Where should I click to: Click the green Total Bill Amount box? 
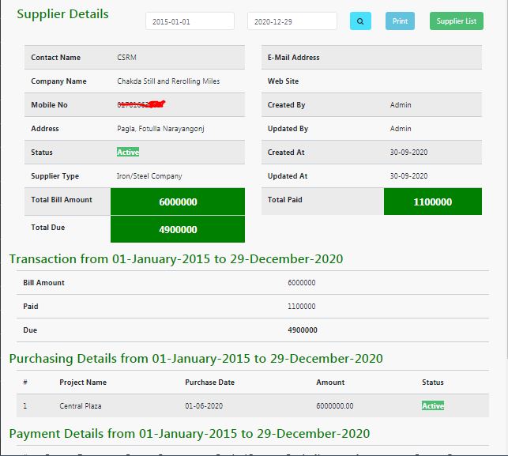click(x=178, y=202)
